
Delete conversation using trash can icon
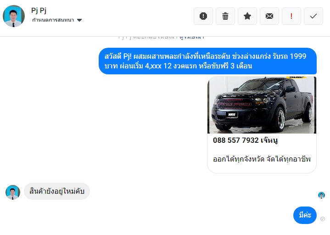[225, 16]
